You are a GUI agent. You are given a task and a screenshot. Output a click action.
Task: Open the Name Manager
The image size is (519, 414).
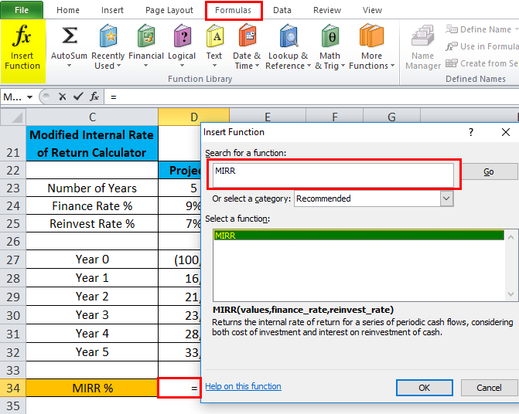(423, 47)
